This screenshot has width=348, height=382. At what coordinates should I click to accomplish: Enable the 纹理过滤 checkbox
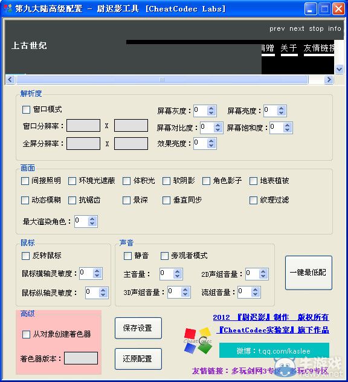253,200
